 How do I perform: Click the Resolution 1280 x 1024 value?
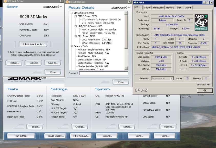pos(79,96)
